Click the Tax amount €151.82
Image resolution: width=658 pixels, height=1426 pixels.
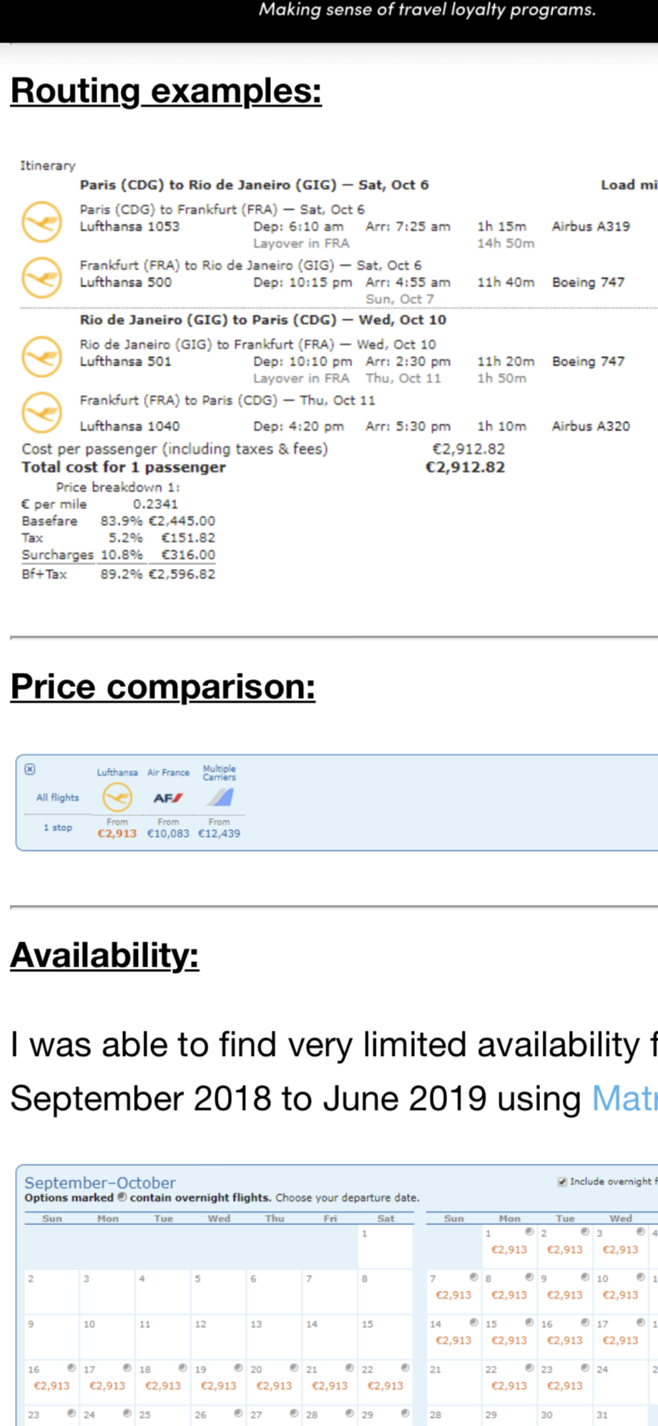coord(188,538)
